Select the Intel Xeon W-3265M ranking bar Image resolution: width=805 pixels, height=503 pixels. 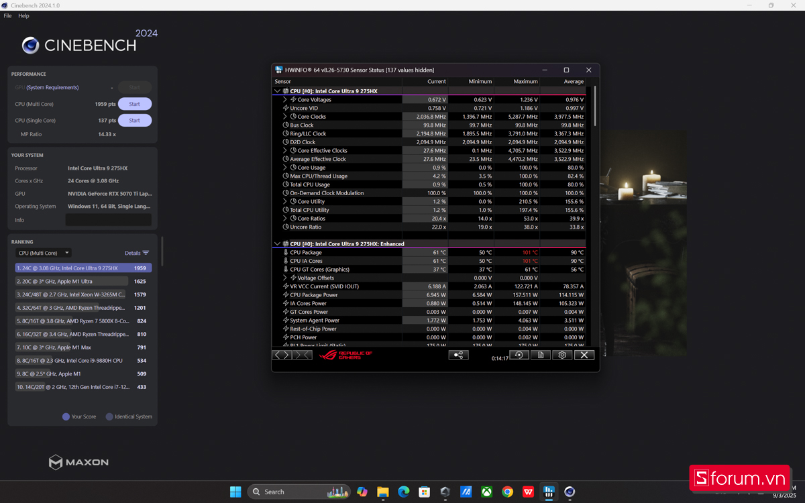coord(83,294)
